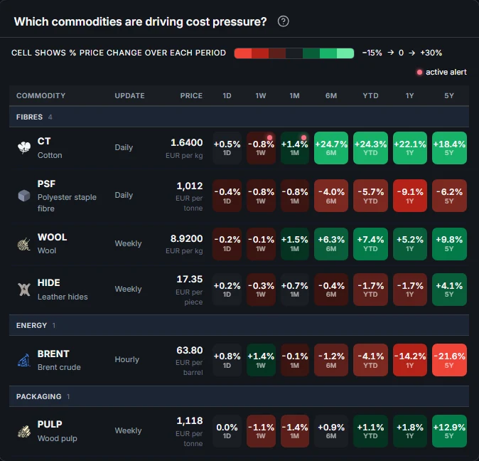Screen dimensions: 479x461
Task: Collapse the PACKAGING group header
Action: click(x=239, y=396)
